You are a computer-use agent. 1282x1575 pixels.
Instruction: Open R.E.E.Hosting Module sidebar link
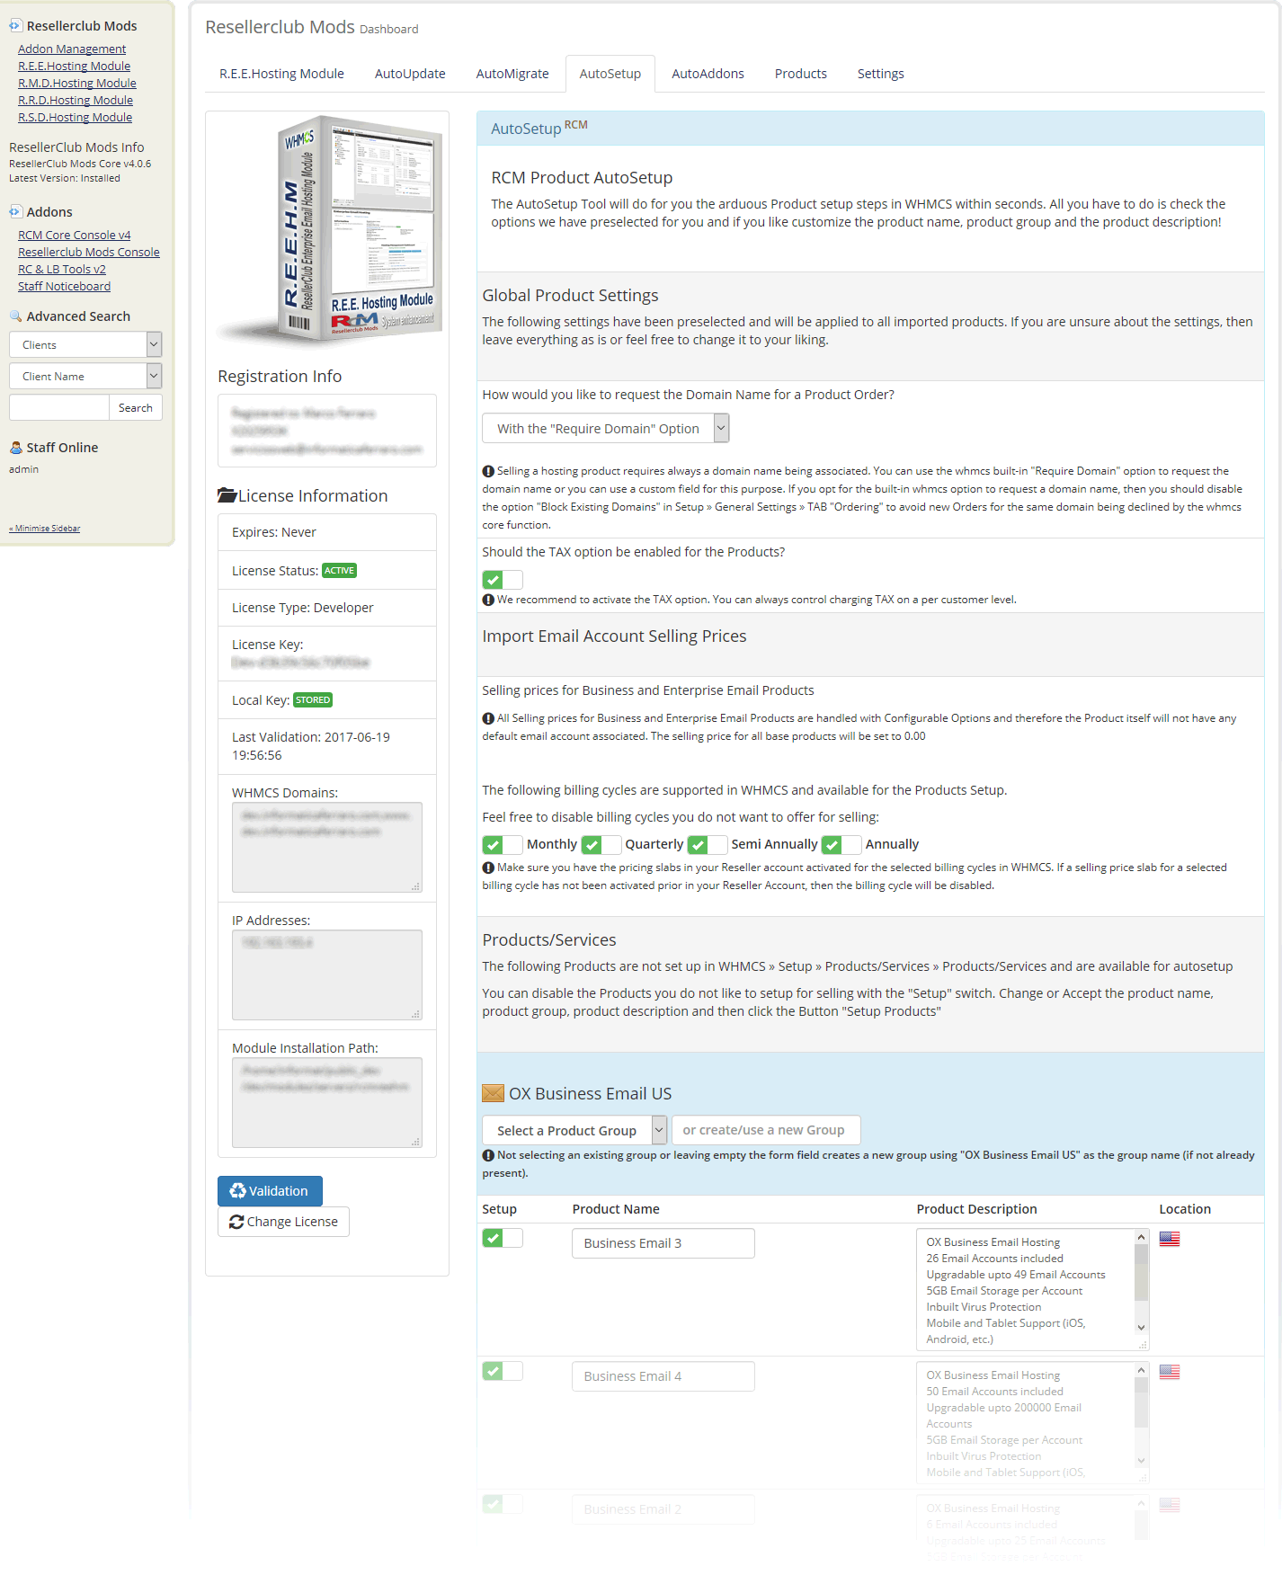pos(74,66)
